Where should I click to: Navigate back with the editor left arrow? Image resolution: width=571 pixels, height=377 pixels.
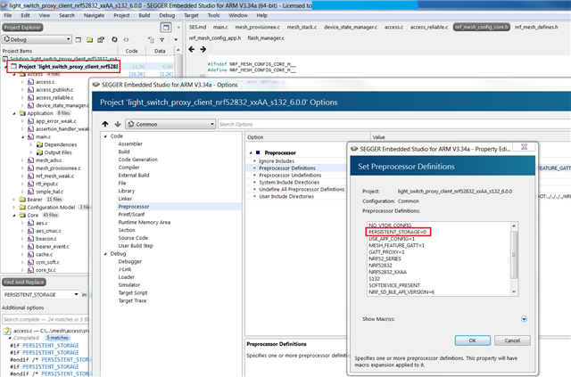point(192,49)
